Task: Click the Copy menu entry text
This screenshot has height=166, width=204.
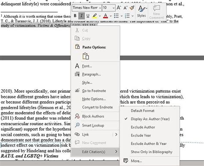Action: point(86,39)
